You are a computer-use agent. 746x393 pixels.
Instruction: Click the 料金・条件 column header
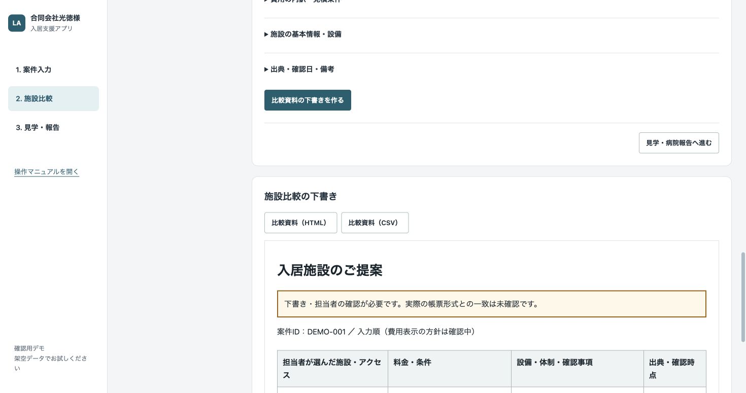(449, 369)
